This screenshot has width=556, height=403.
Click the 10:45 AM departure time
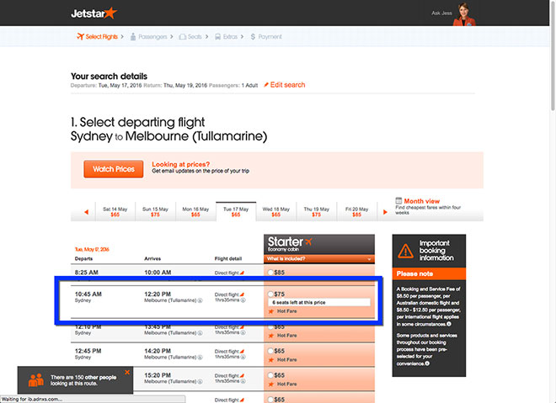tap(88, 294)
